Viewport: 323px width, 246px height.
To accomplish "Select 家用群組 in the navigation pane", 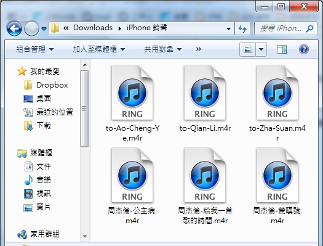I will coord(45,234).
